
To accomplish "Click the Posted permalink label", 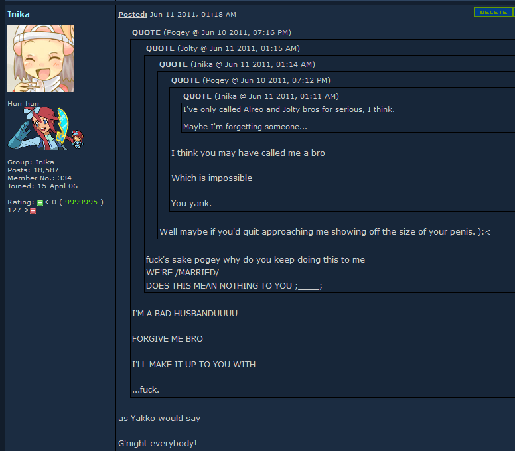I will coord(133,14).
